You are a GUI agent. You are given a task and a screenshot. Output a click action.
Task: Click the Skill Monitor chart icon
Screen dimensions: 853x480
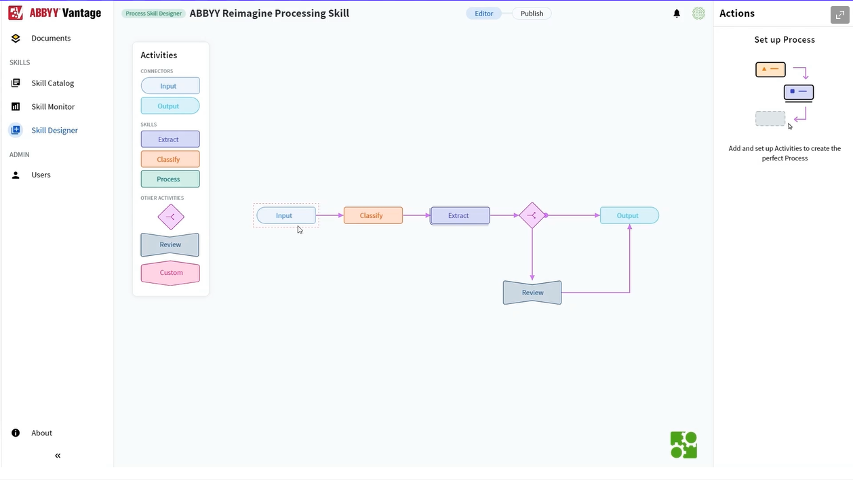[x=16, y=107]
